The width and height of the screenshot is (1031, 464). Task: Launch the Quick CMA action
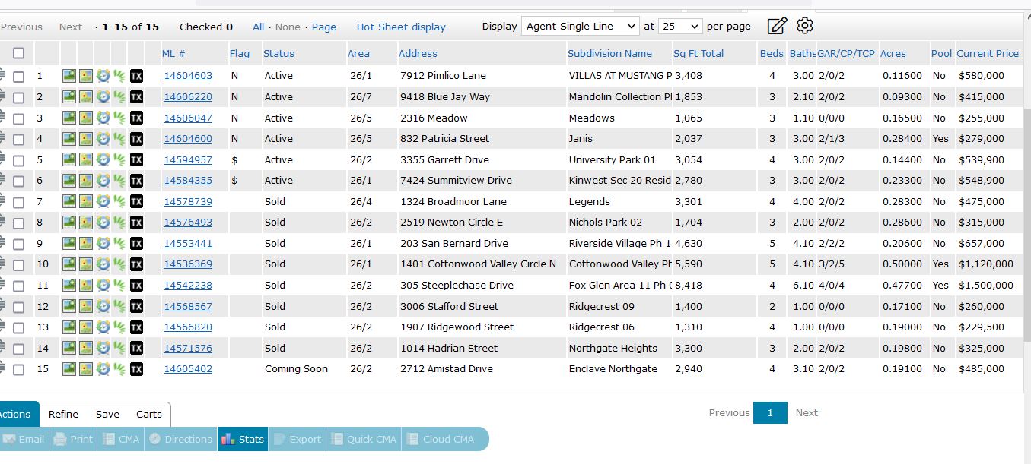pyautogui.click(x=364, y=439)
